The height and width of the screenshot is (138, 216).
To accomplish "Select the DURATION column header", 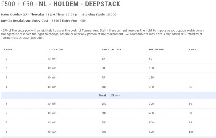I will coord(55,50).
